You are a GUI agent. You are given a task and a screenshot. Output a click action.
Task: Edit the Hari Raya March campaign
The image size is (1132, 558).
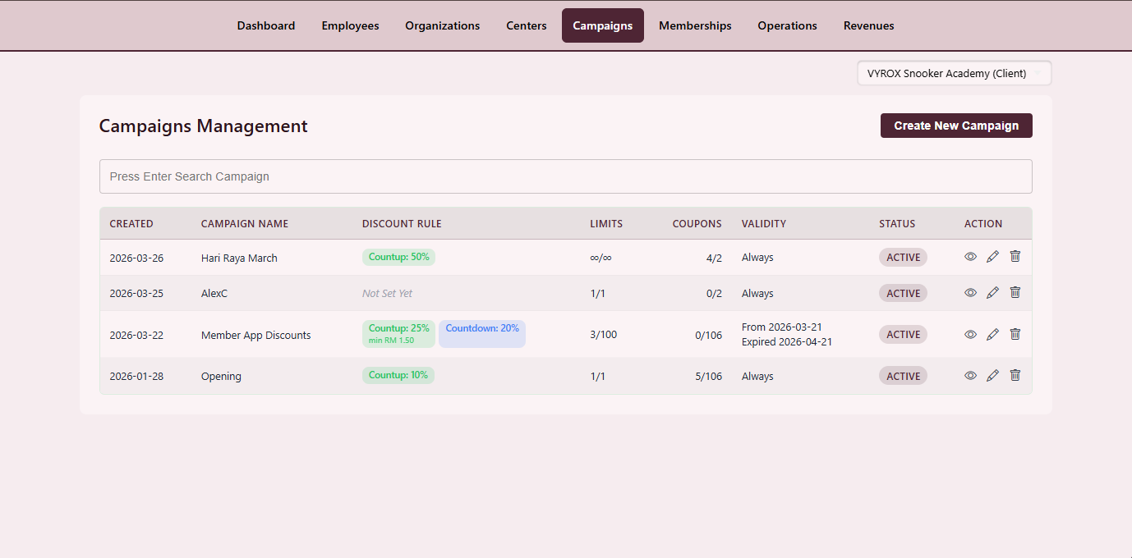992,257
